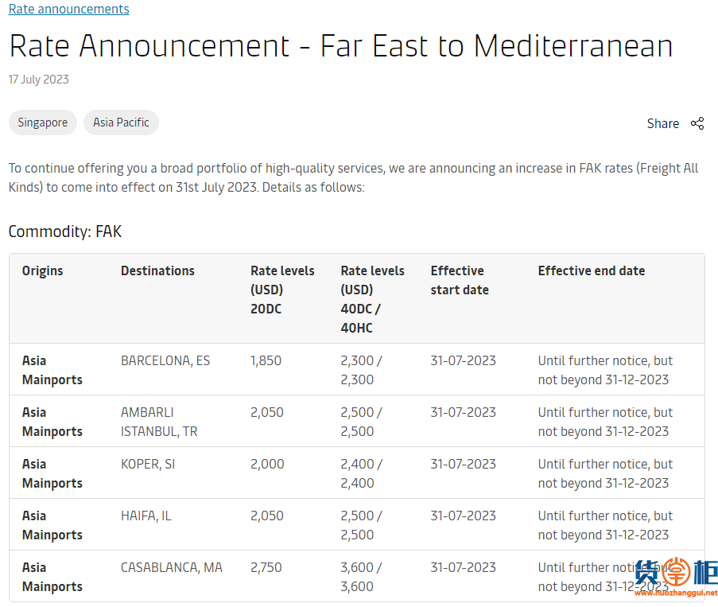This screenshot has width=718, height=607.
Task: Open the Rate announcements breadcrumb link
Action: click(68, 9)
